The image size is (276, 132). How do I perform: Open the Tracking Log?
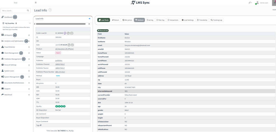point(216,20)
